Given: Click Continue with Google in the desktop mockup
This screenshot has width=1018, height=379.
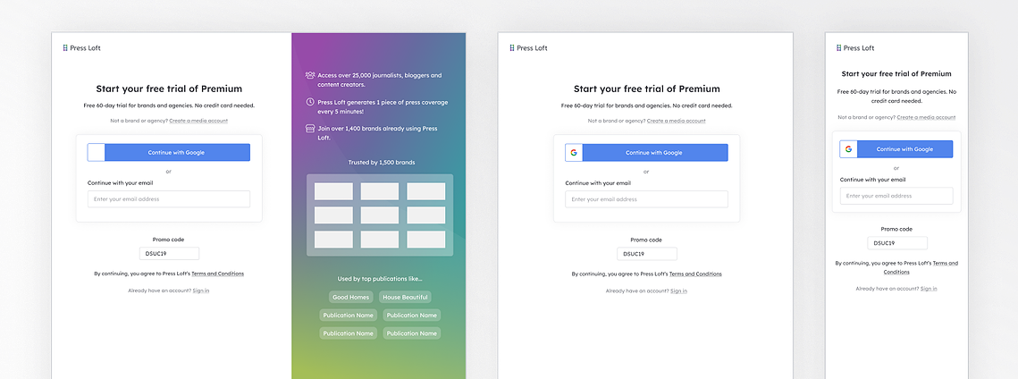Looking at the screenshot, I should [169, 153].
